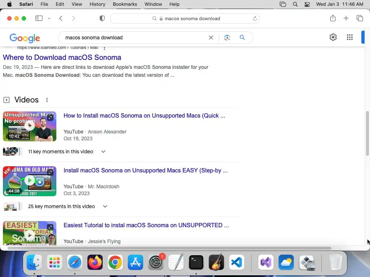Open Boot Camp Assistant from the Dock
370x277 pixels.
pos(306,262)
